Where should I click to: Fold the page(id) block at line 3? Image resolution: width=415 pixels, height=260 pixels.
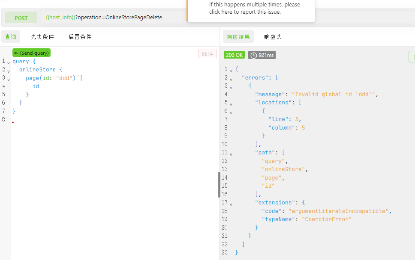(9, 80)
